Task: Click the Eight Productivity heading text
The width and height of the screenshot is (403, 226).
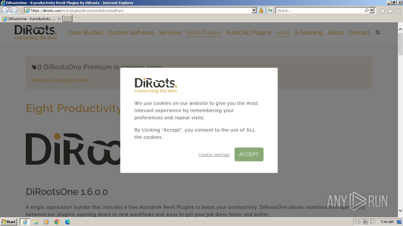Action: 73,108
